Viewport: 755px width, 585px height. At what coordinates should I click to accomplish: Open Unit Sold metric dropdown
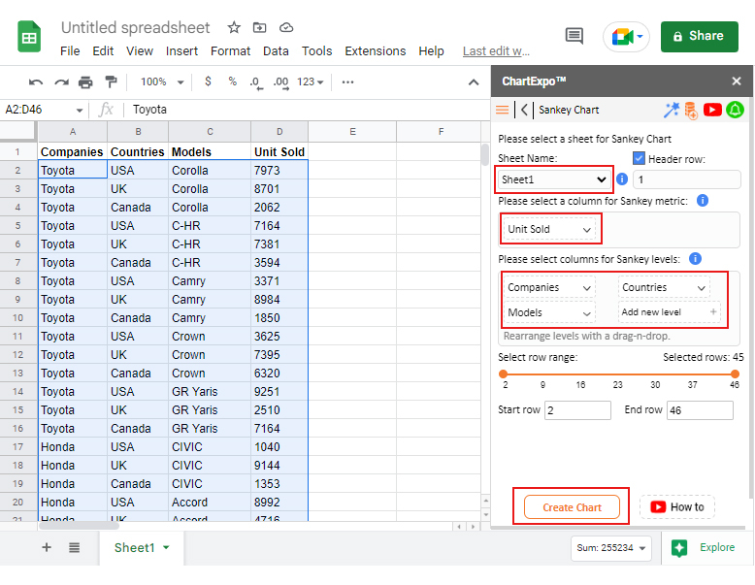(x=549, y=229)
